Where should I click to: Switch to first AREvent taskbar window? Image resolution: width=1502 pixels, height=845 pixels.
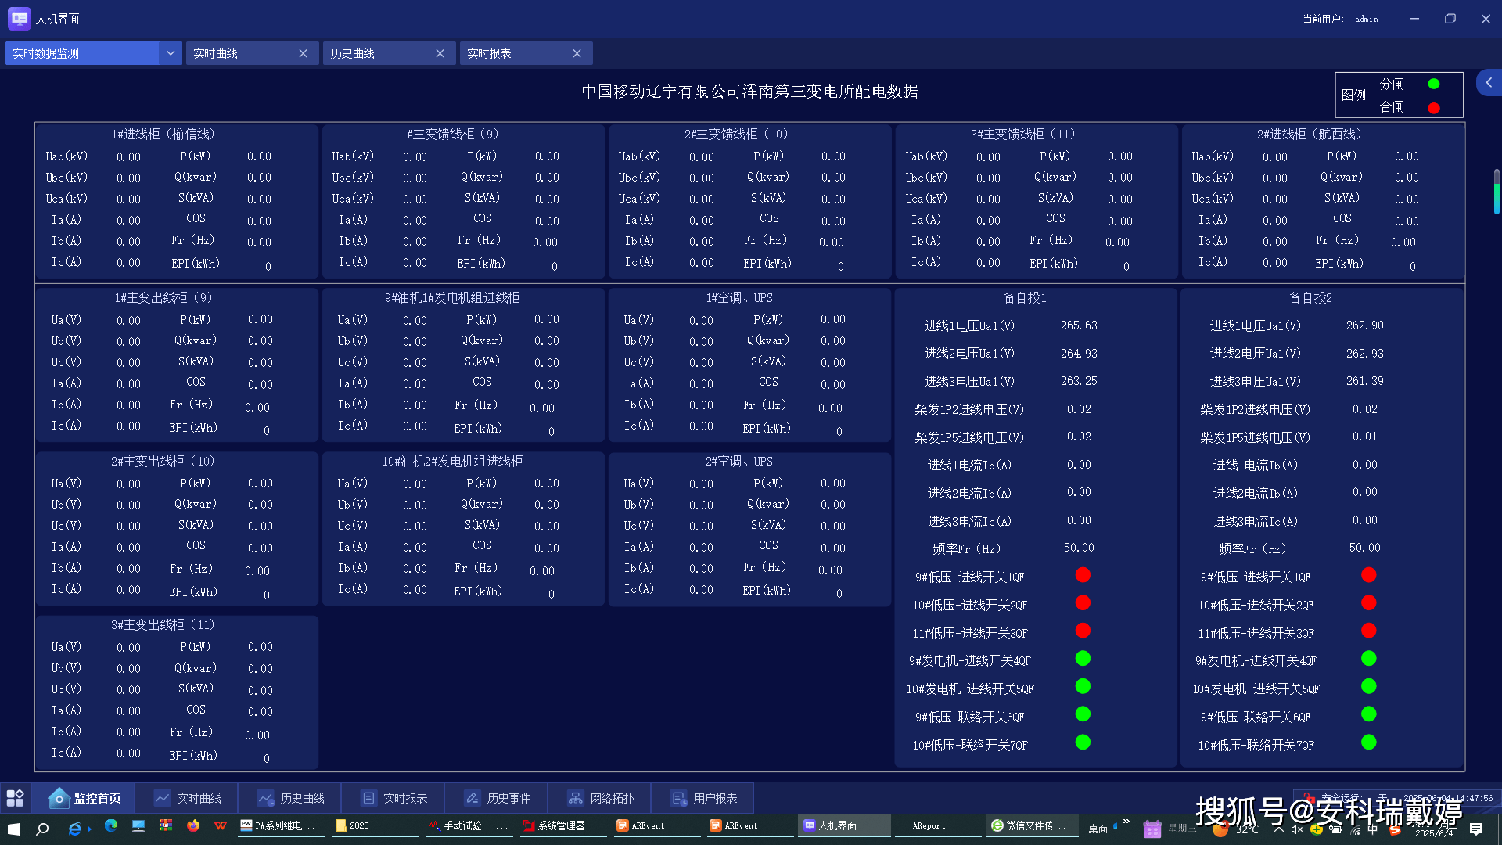coord(657,825)
